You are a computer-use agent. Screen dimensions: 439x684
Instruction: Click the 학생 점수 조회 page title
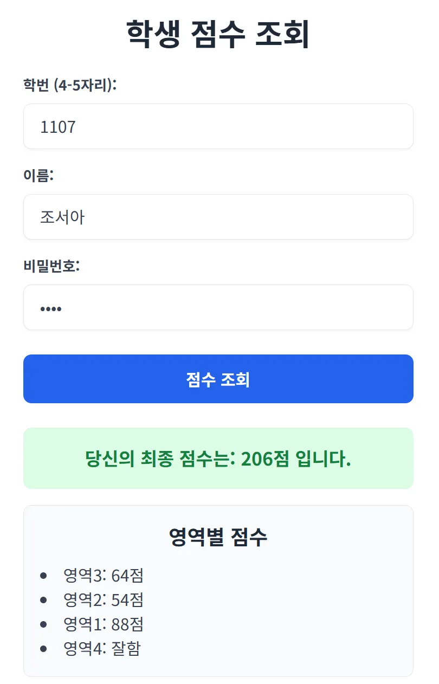[218, 34]
